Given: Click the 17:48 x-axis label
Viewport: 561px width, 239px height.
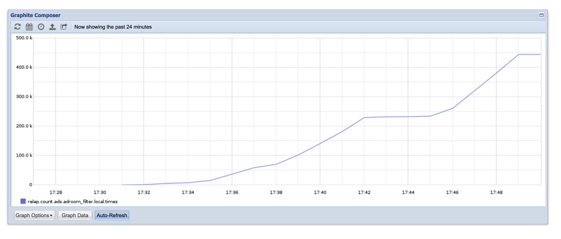Looking at the screenshot, I should pos(496,192).
